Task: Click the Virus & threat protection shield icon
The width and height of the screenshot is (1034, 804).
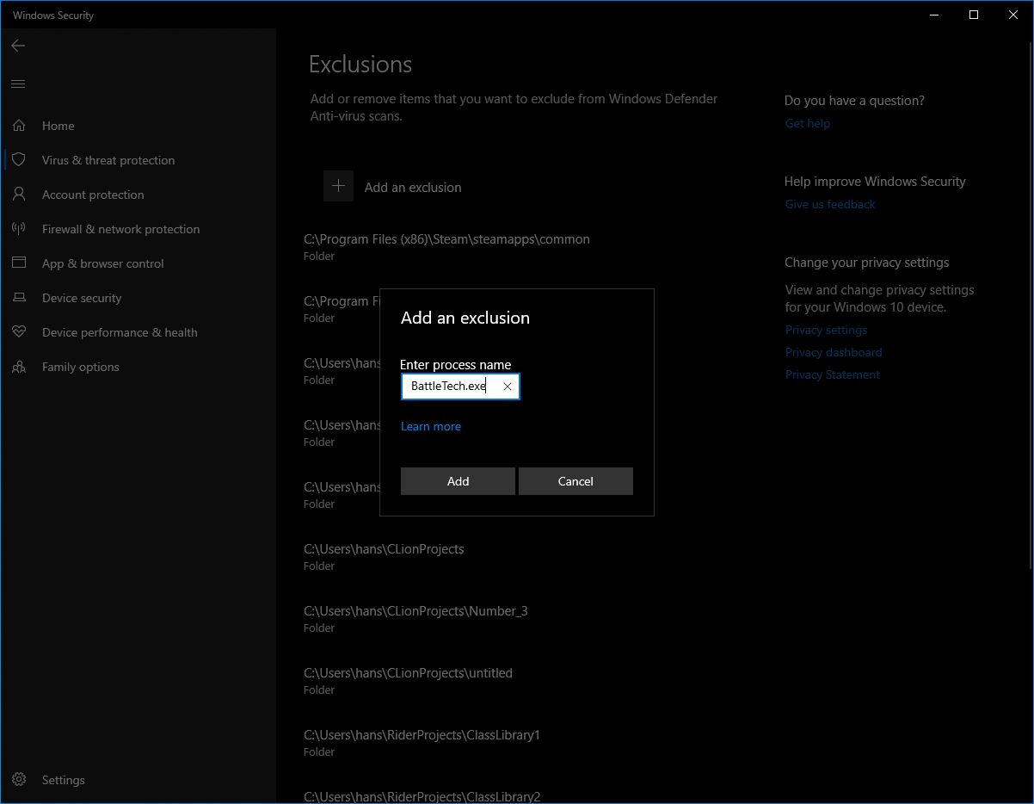Action: (x=19, y=160)
